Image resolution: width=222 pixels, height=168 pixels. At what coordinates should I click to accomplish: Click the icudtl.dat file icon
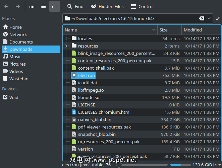coord(74,83)
